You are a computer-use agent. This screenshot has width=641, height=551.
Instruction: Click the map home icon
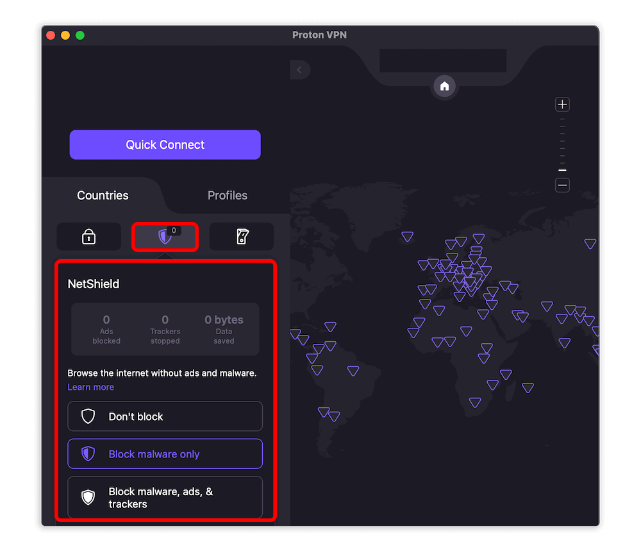tap(444, 87)
